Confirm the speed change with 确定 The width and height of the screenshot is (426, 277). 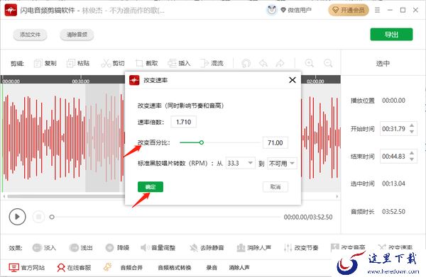click(151, 187)
